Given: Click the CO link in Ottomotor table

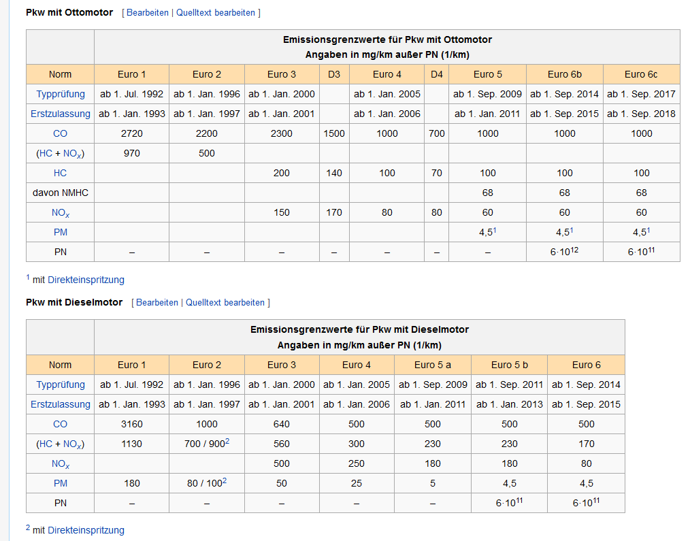Looking at the screenshot, I should coord(61,133).
